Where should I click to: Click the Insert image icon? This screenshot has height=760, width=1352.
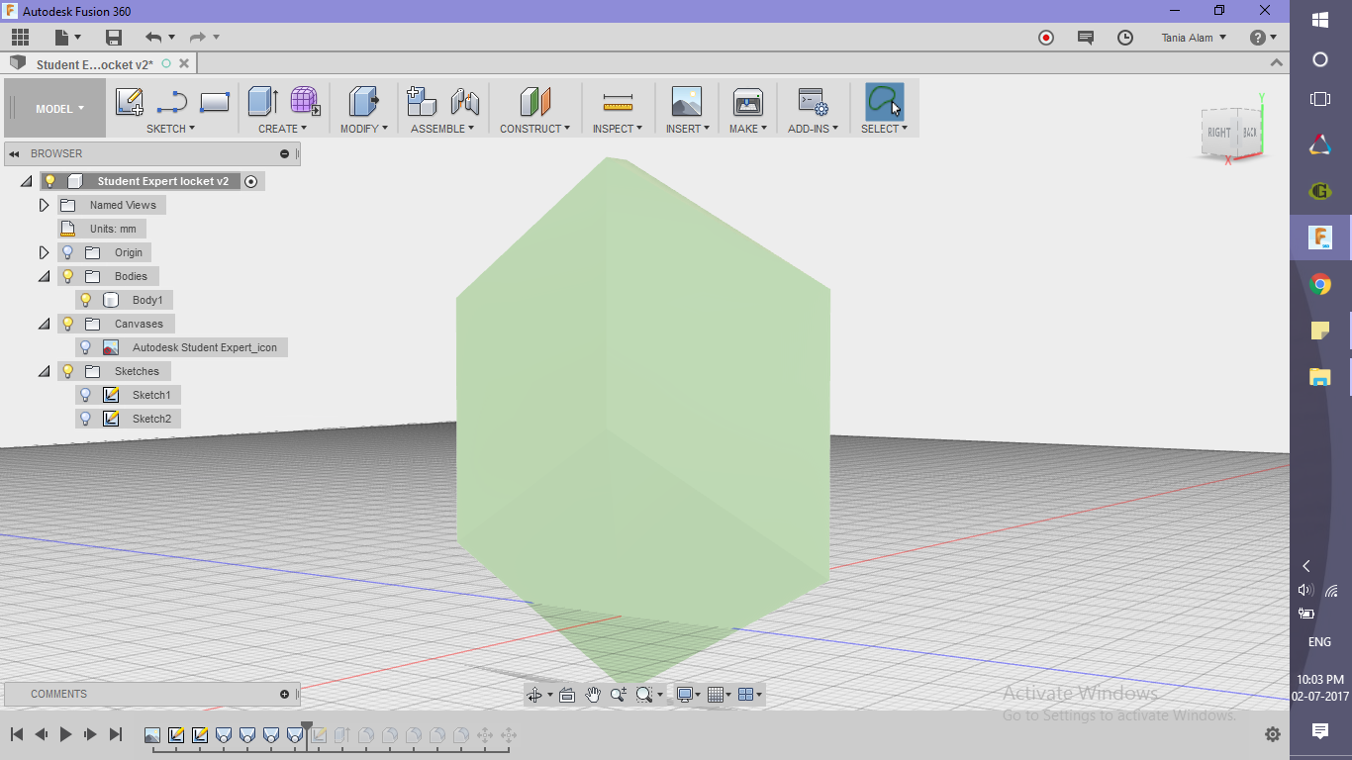[x=686, y=102]
